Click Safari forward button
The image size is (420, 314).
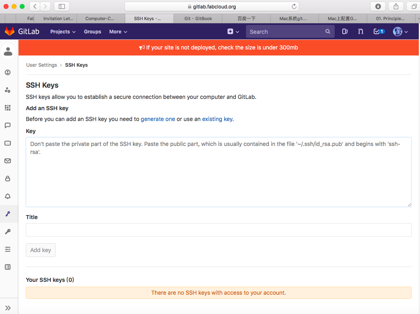point(45,6)
